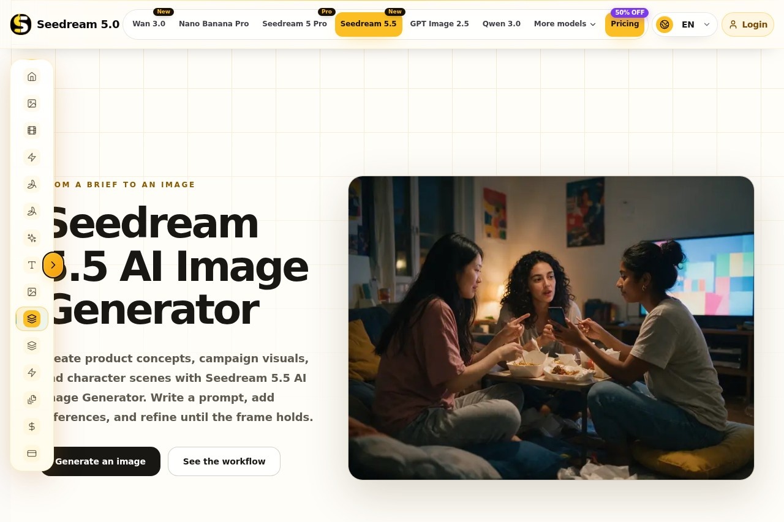Click the film strip video icon
This screenshot has height=522, width=784.
32,130
